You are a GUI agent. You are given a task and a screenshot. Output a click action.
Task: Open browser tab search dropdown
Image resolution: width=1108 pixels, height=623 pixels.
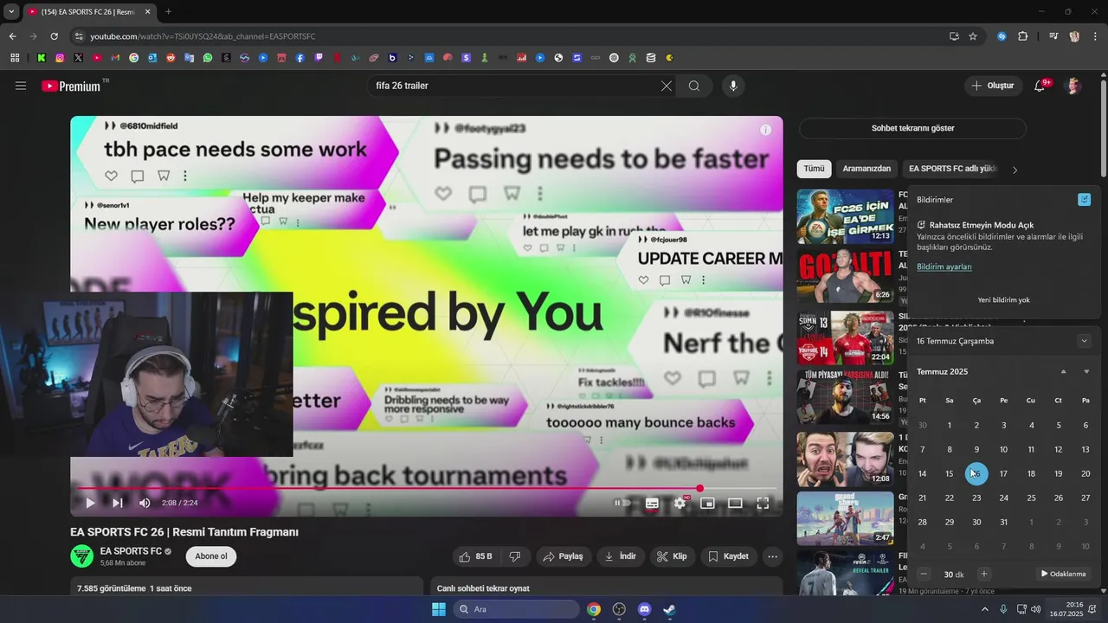pyautogui.click(x=10, y=11)
